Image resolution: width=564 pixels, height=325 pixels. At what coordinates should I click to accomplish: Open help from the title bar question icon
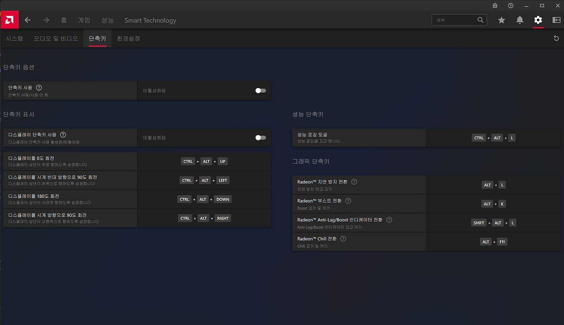[x=511, y=5]
